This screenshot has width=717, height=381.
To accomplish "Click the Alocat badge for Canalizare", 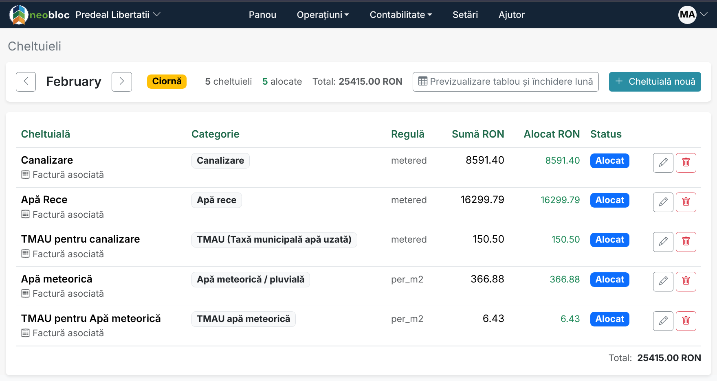I will 610,161.
